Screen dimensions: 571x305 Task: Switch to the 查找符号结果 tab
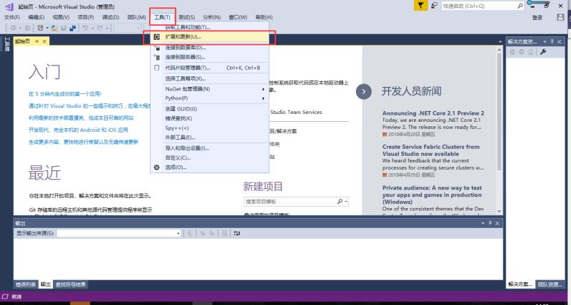point(71,284)
